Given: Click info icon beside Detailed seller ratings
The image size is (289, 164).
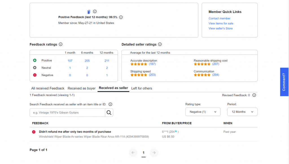Looking at the screenshot, I should pyautogui.click(x=160, y=45).
